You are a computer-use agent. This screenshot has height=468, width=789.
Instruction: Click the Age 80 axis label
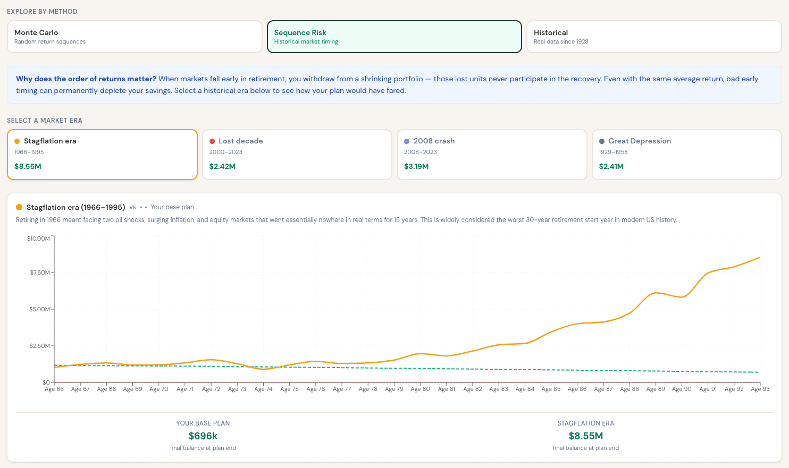coord(420,389)
